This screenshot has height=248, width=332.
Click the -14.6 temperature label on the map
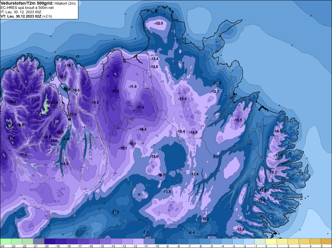tap(75, 90)
